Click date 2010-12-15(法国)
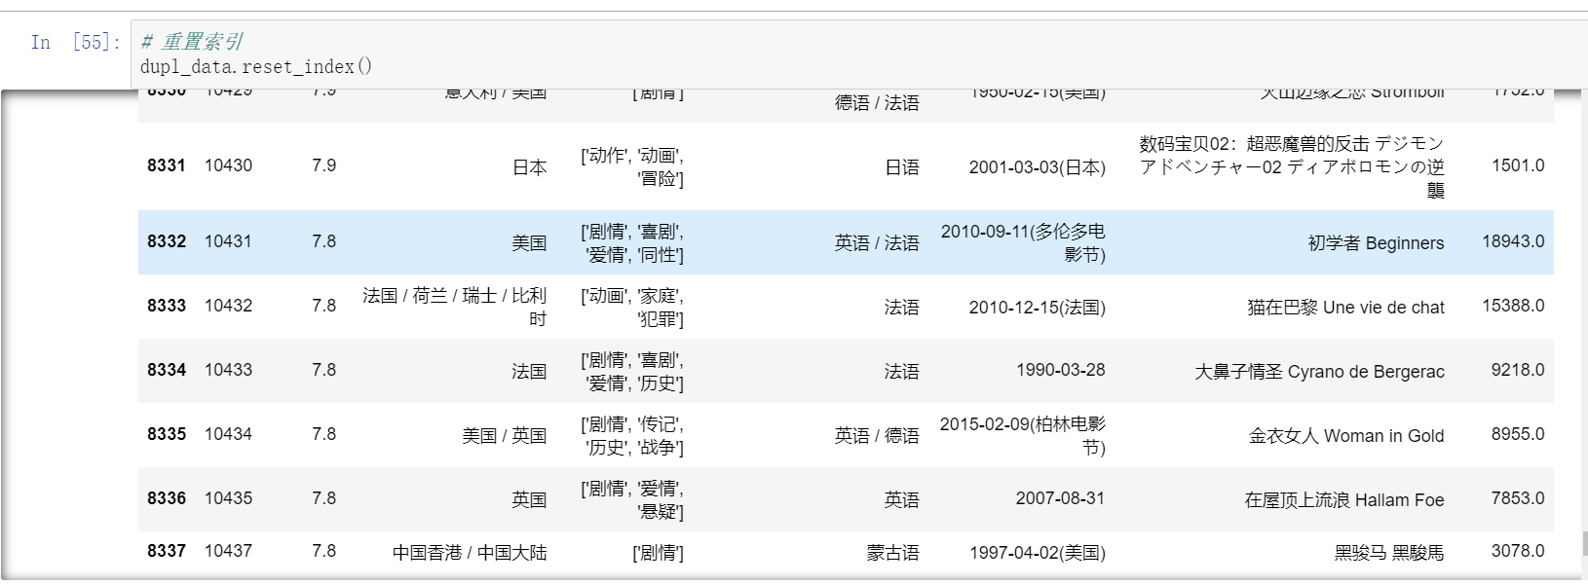The height and width of the screenshot is (584, 1588). (1037, 308)
